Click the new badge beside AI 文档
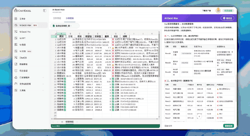This screenshot has height=136, width=250. 29,51
